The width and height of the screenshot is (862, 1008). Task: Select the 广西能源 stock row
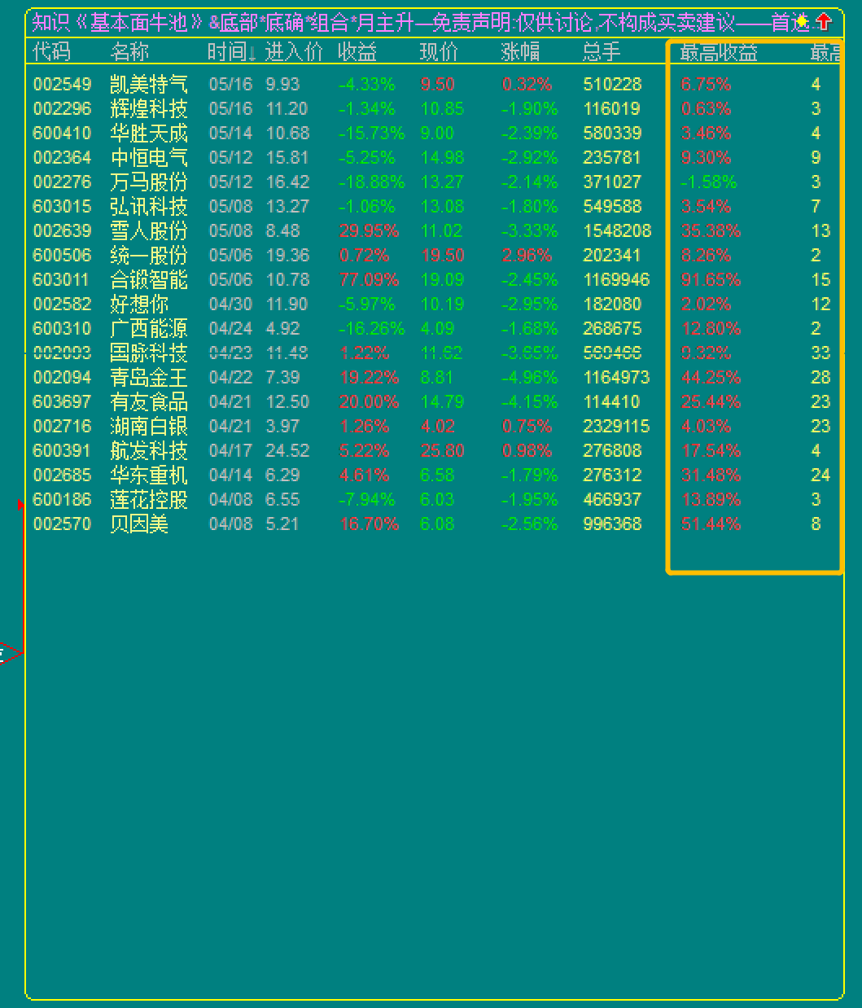(x=433, y=328)
